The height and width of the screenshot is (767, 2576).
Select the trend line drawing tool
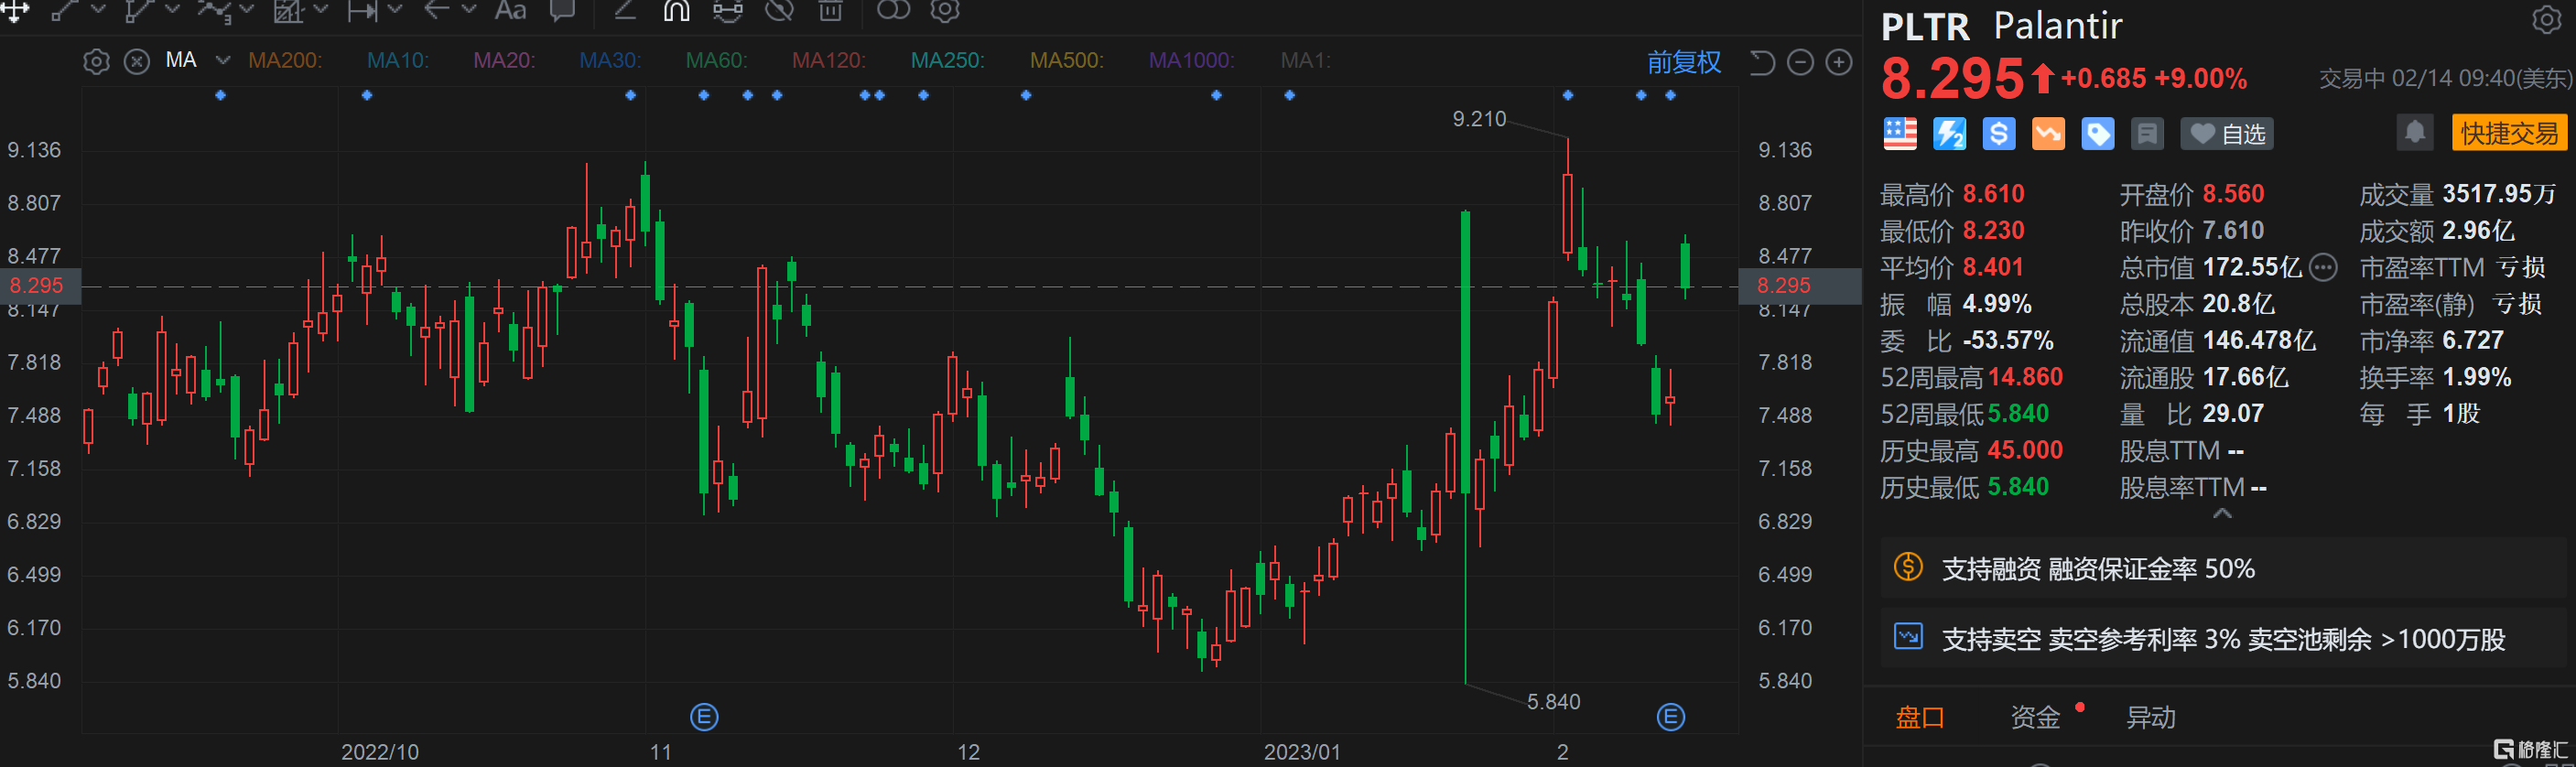[x=65, y=10]
